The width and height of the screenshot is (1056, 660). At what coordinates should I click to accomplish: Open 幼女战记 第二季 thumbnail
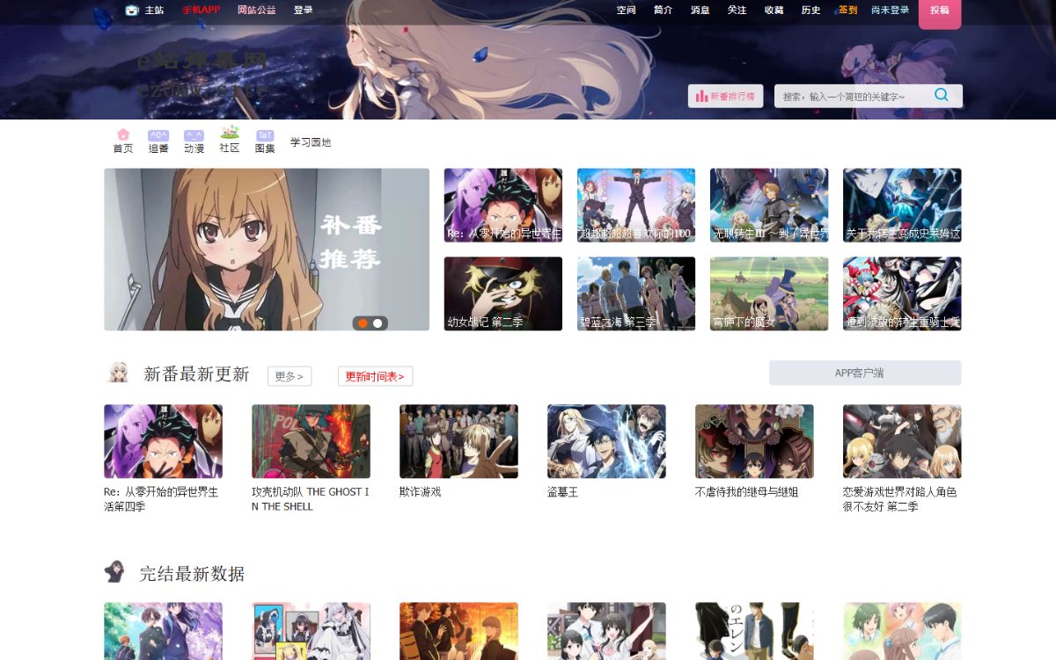point(502,294)
